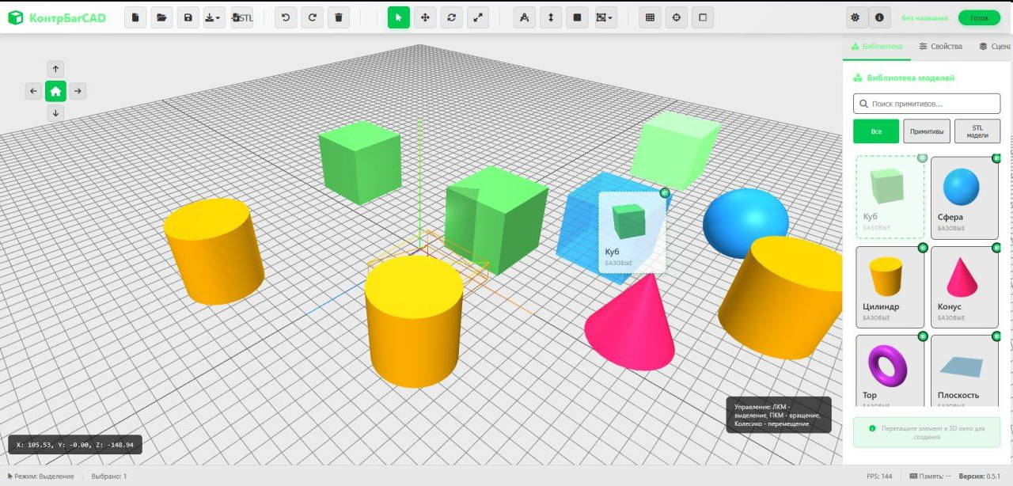Image resolution: width=1013 pixels, height=486 pixels.
Task: Click 'FPS: 144' in status bar
Action: point(879,476)
